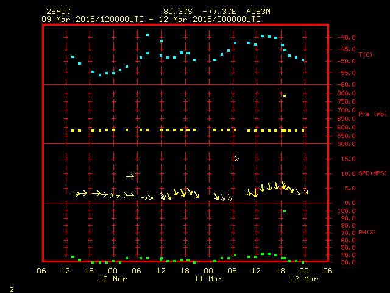Click the 10.0 wind speed tick label
This screenshot has height=293, width=390.
349,173
